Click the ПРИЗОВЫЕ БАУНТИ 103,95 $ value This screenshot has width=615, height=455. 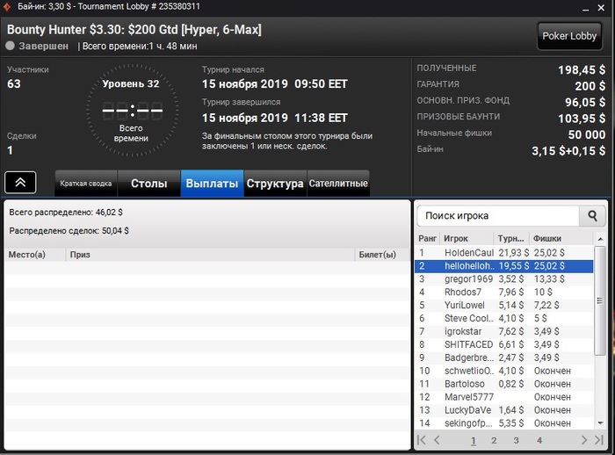(x=582, y=119)
